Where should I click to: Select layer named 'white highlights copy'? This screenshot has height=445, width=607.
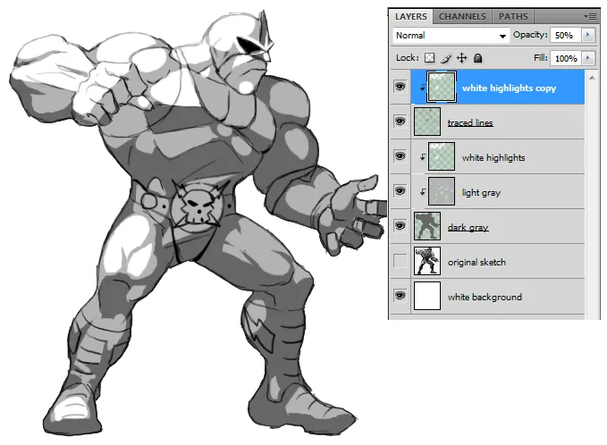pos(509,88)
